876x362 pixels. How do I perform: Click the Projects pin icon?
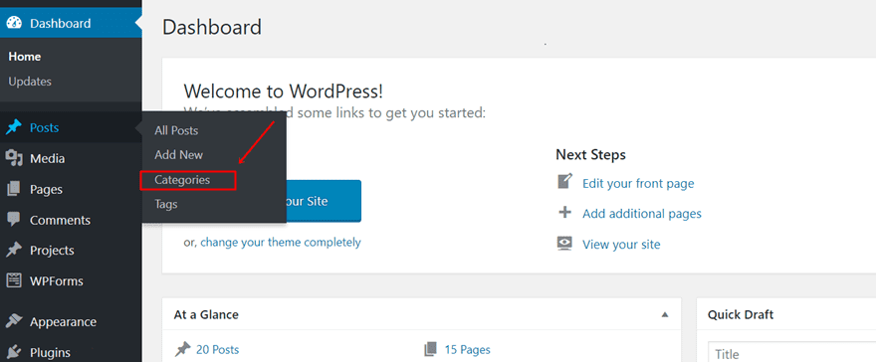14,251
